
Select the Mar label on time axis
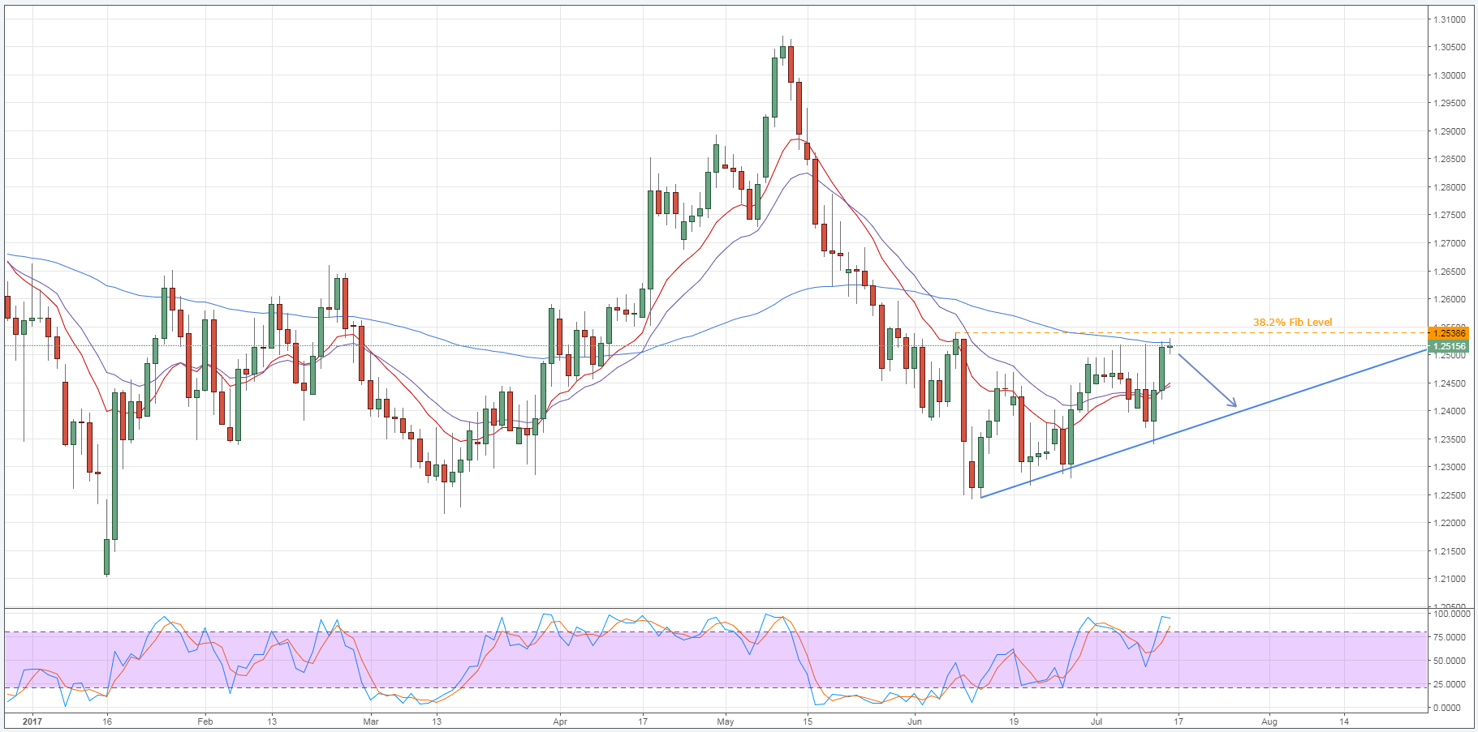pyautogui.click(x=371, y=721)
